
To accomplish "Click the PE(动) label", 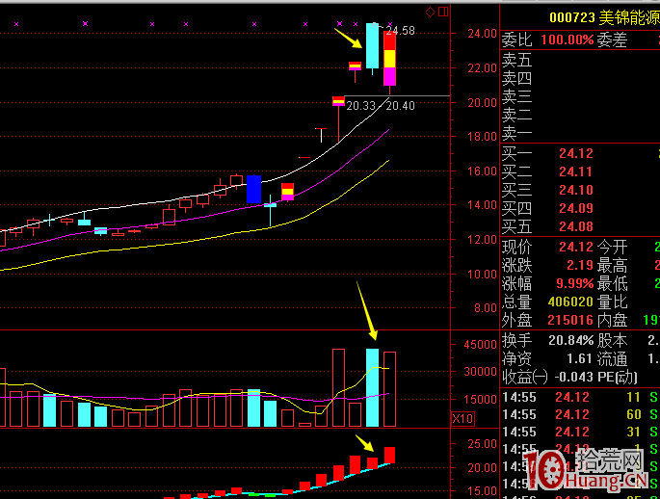I will pos(618,377).
